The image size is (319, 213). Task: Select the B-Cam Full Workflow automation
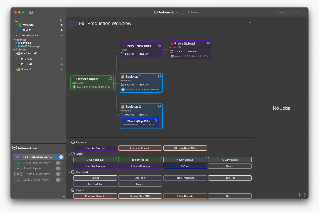39,174
